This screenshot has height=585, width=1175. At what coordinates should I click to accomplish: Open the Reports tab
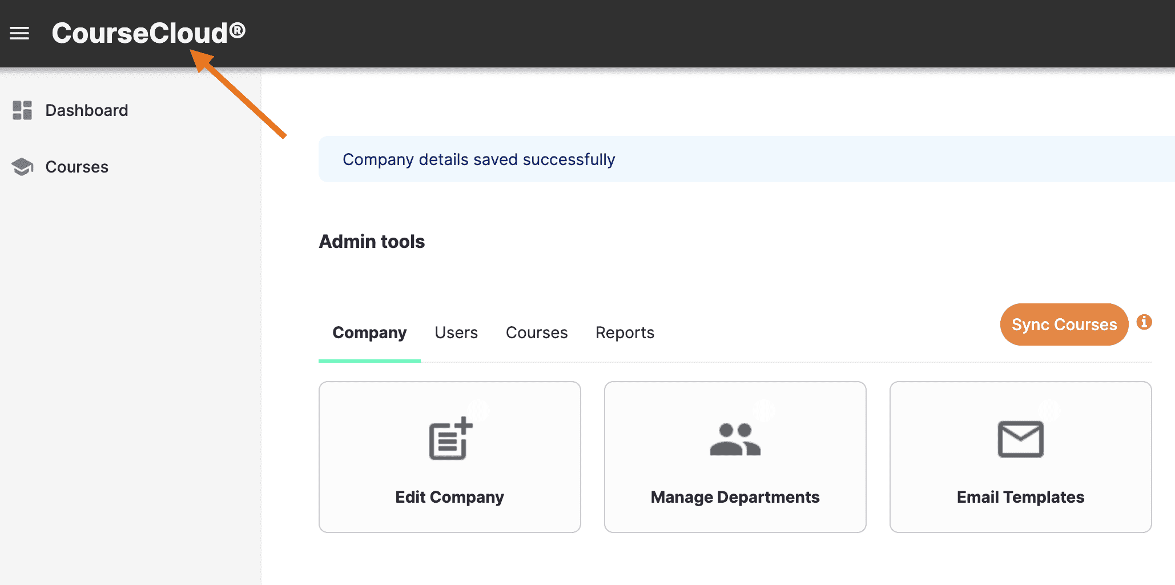pyautogui.click(x=625, y=332)
